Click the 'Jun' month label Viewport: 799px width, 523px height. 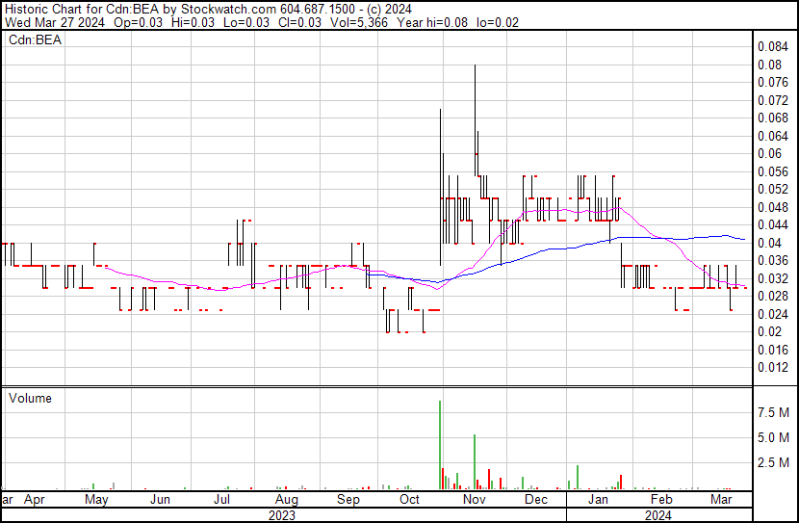[160, 500]
